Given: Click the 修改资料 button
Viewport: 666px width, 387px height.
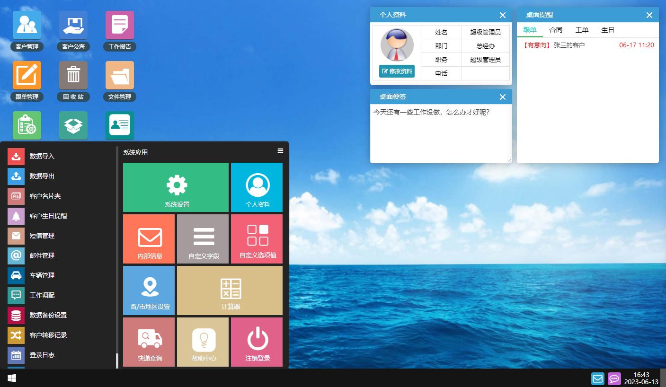Looking at the screenshot, I should [x=397, y=71].
